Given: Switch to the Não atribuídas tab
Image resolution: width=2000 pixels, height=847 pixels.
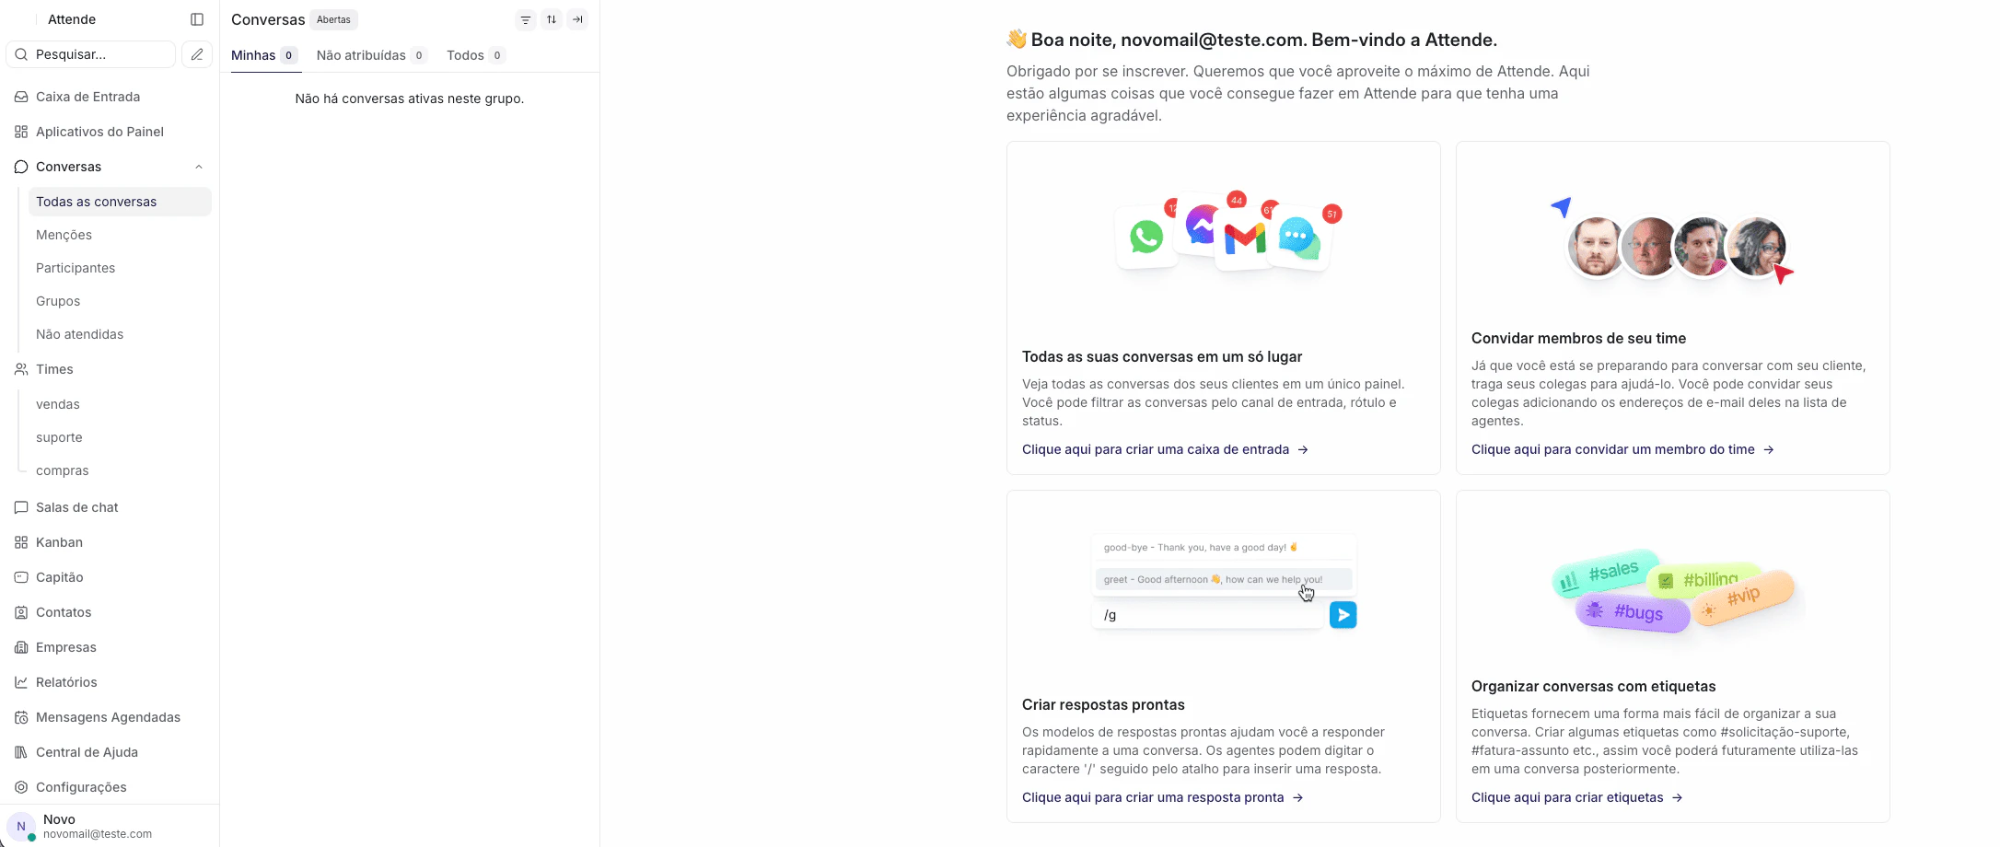Looking at the screenshot, I should point(372,55).
